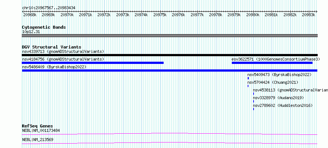The height and width of the screenshot is (148, 328).
Task: Click the 20974k ruler tick label
Action: pyautogui.click(x=141, y=15)
